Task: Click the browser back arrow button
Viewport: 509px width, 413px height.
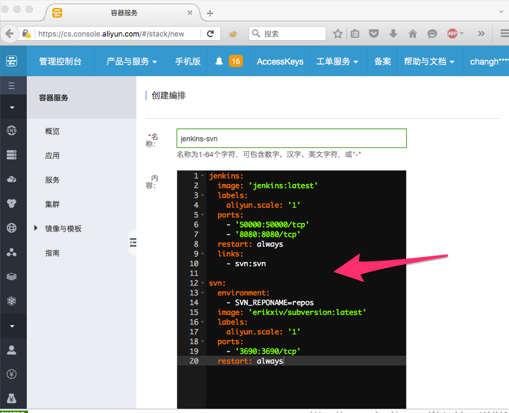Action: pos(9,34)
